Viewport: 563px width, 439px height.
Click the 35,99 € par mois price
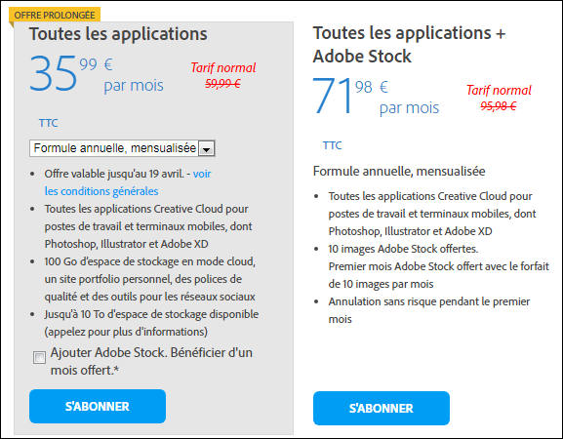tap(97, 73)
